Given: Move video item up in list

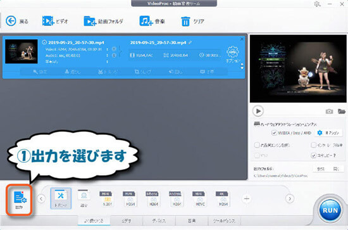Looking at the screenshot, I should (x=242, y=65).
